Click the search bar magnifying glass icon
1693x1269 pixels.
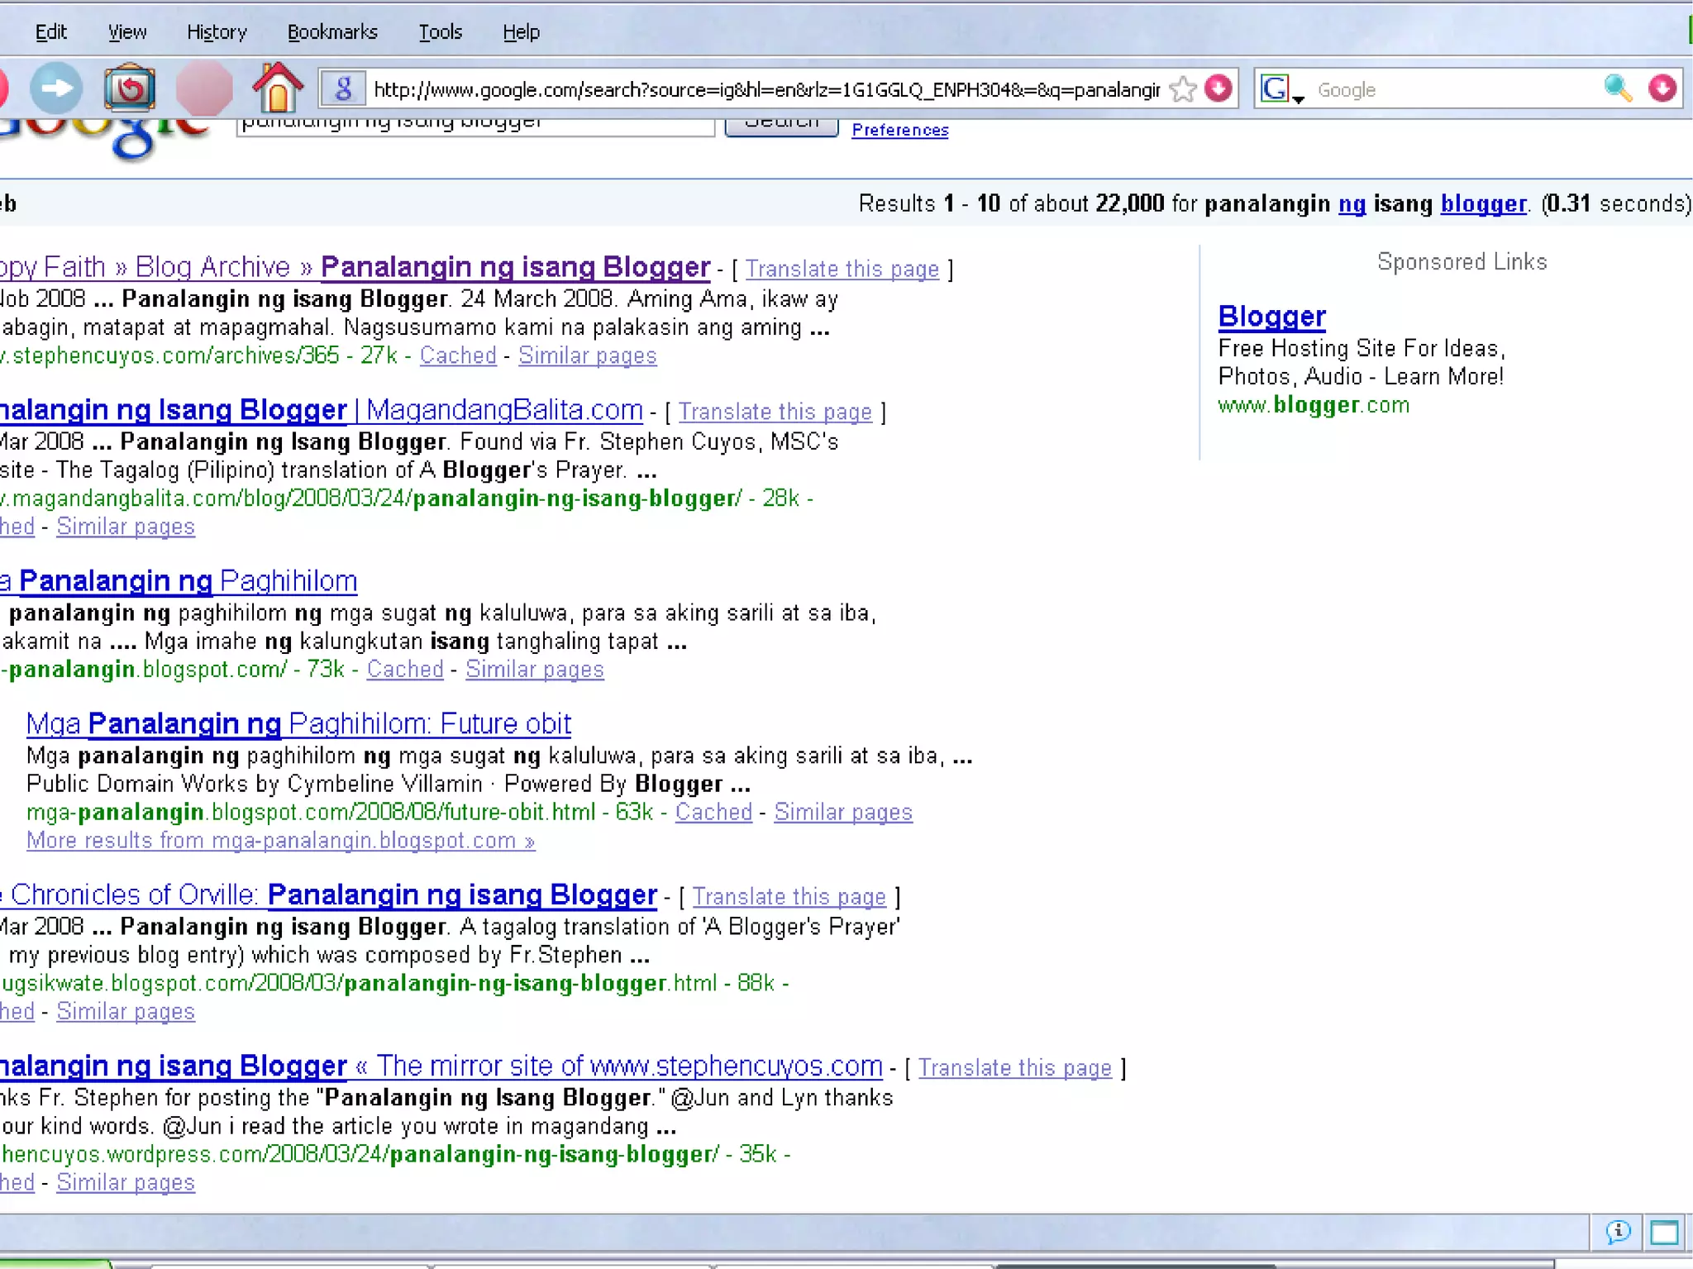[1617, 88]
